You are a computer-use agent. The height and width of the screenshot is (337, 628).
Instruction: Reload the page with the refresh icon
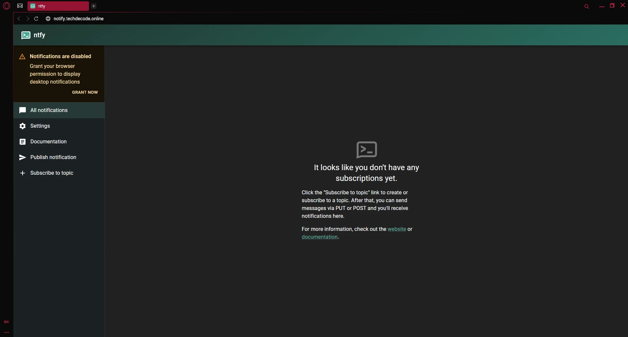point(36,19)
